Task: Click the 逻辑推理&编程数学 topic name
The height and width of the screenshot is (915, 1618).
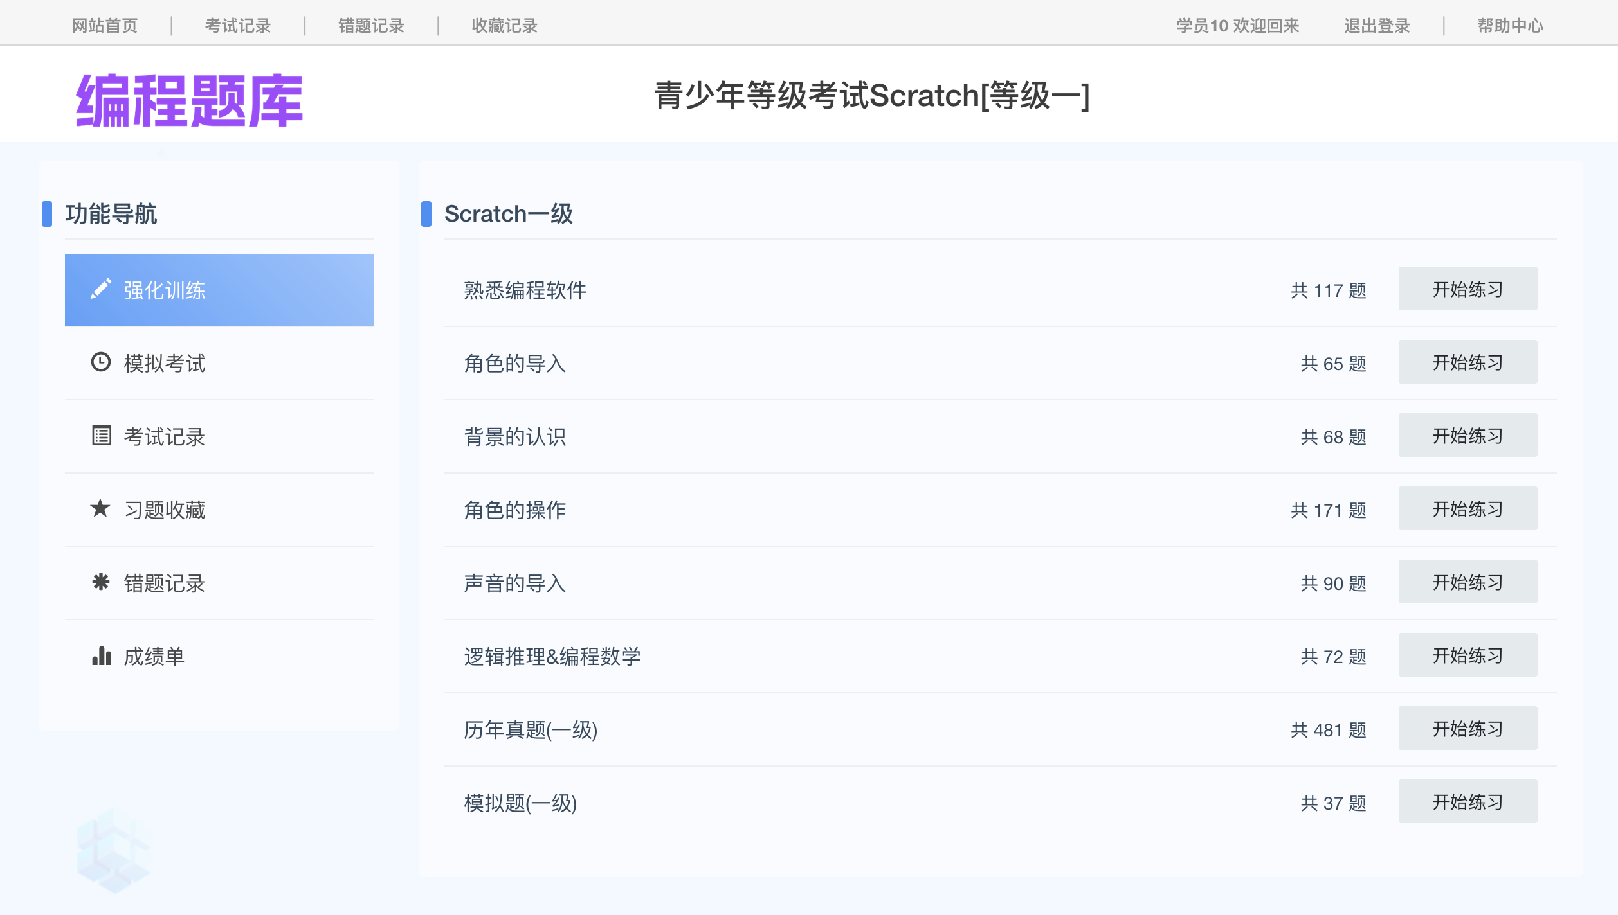Action: click(x=552, y=656)
